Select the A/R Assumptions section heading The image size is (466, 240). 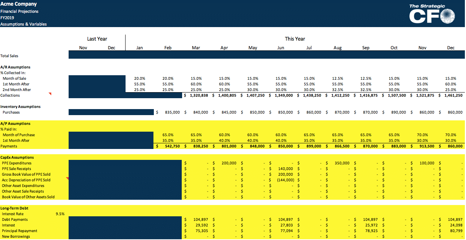pos(15,67)
